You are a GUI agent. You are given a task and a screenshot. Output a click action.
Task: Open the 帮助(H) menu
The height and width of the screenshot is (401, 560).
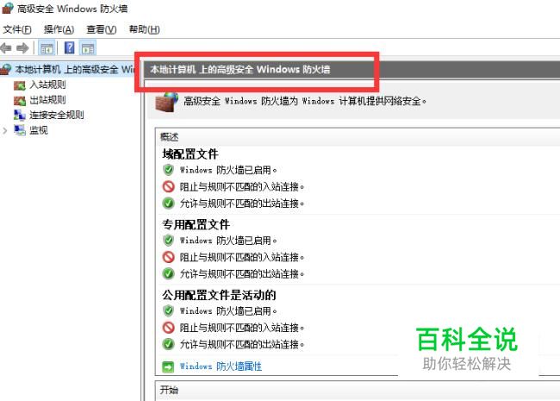pos(144,29)
